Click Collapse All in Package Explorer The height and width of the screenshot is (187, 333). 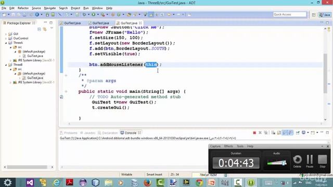click(39, 29)
